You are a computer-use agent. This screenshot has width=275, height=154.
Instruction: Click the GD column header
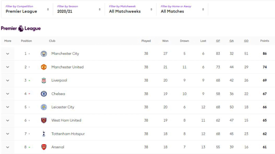pos(246,41)
